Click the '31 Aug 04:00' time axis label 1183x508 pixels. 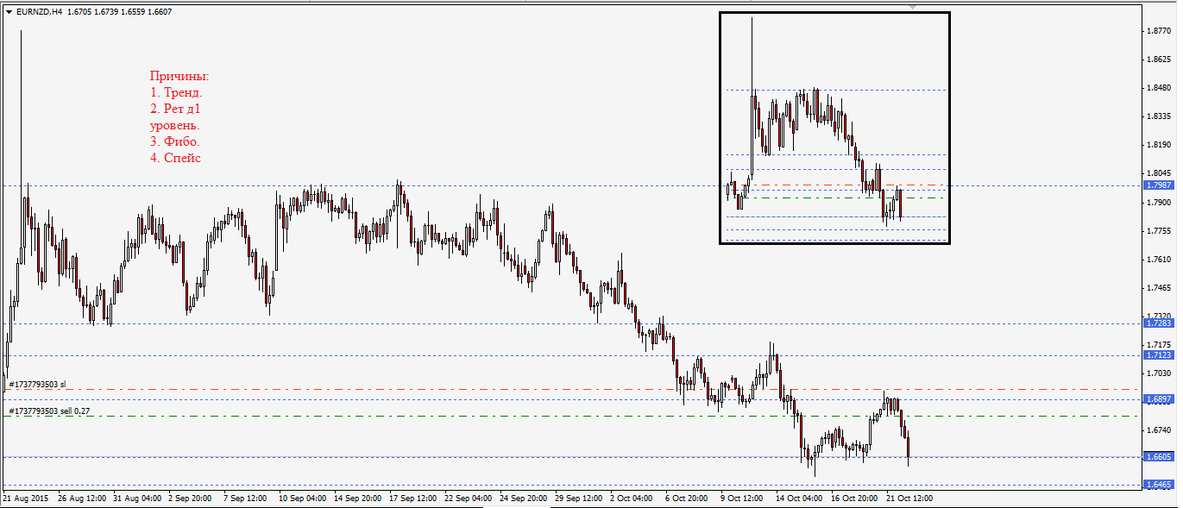(x=137, y=499)
